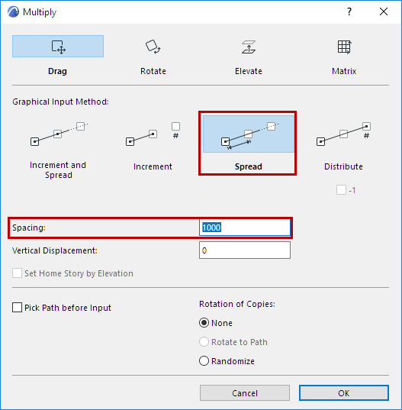Click into the Spacing value field
Viewport: 402px width, 410px height.
(245, 228)
